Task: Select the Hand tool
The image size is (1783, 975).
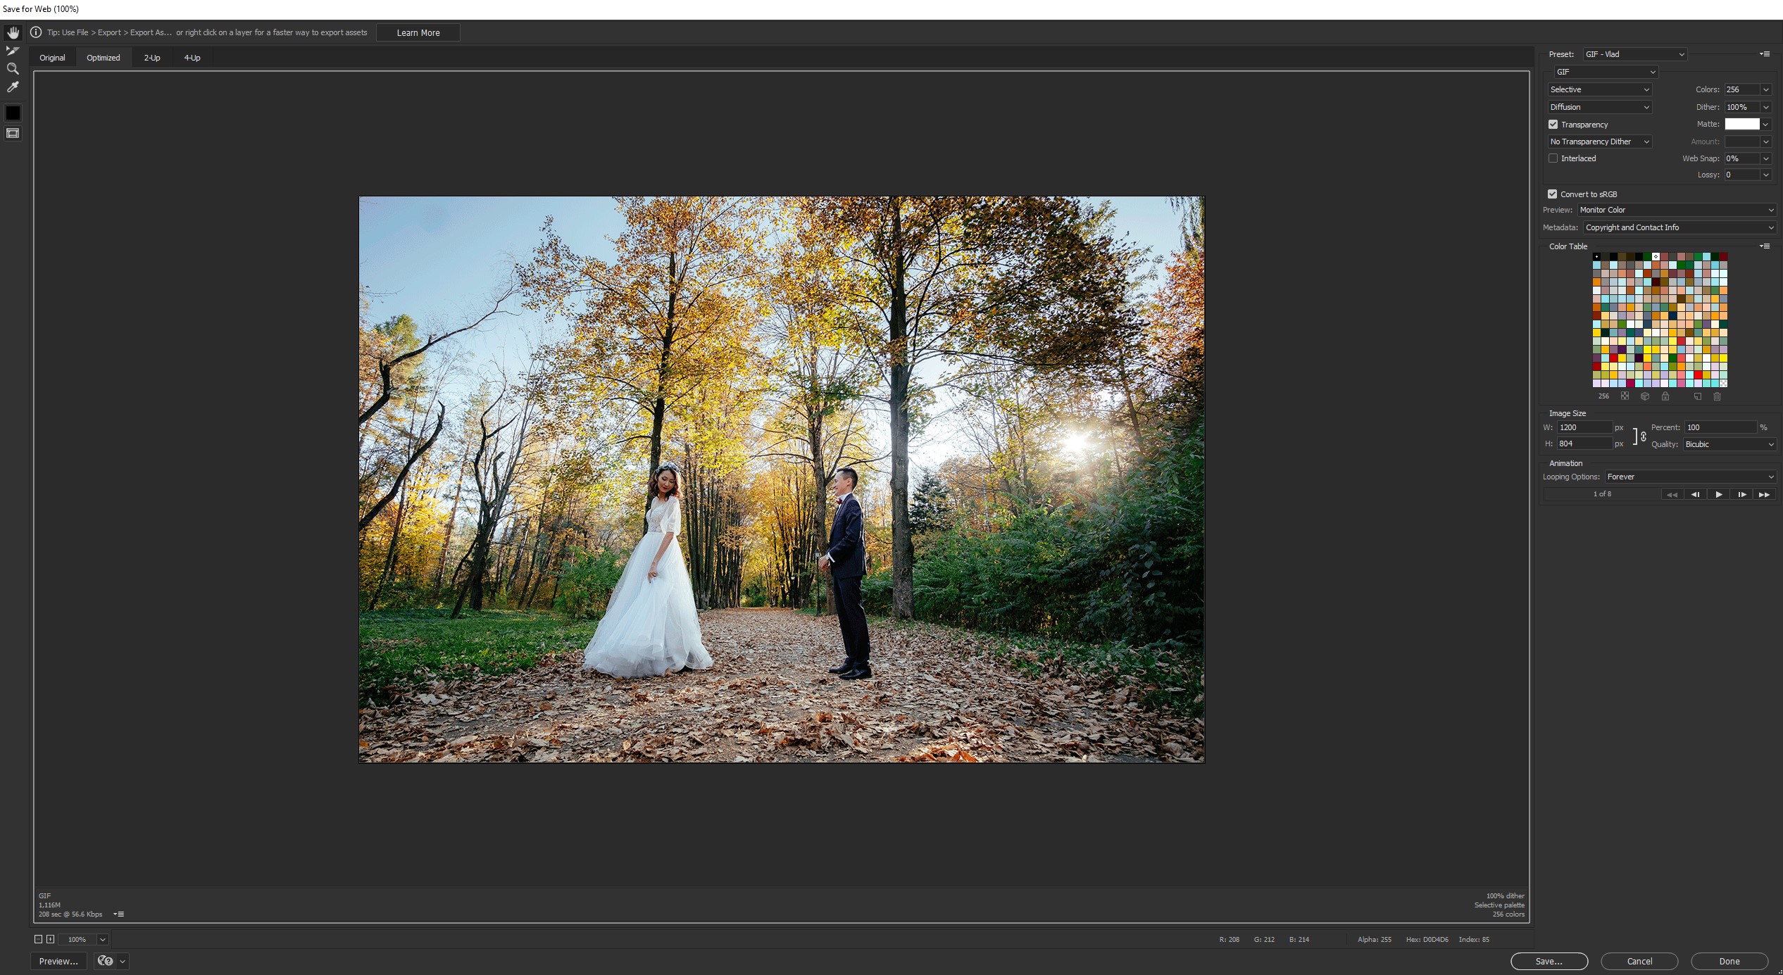Action: (13, 32)
